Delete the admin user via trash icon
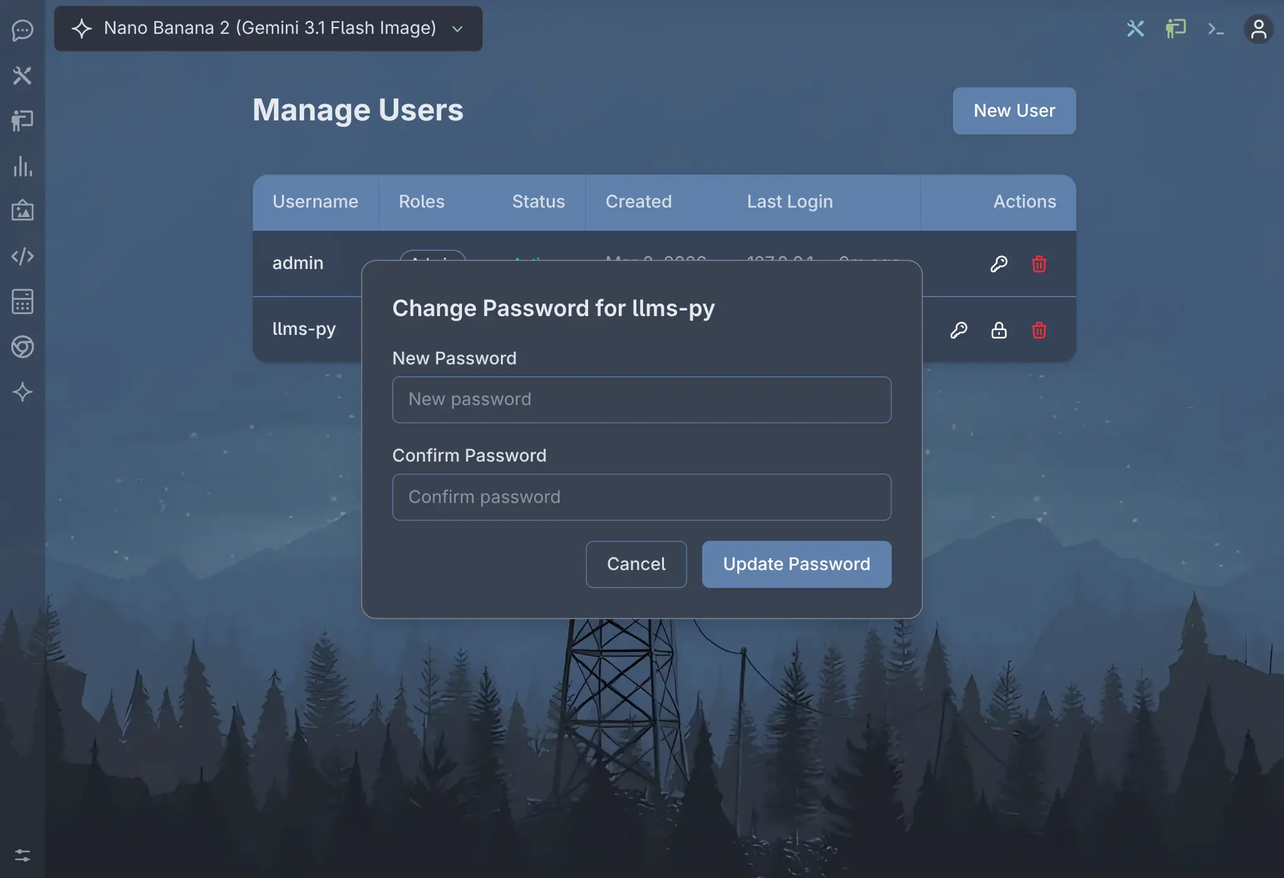Screen dimensions: 1284x878 coord(1039,264)
